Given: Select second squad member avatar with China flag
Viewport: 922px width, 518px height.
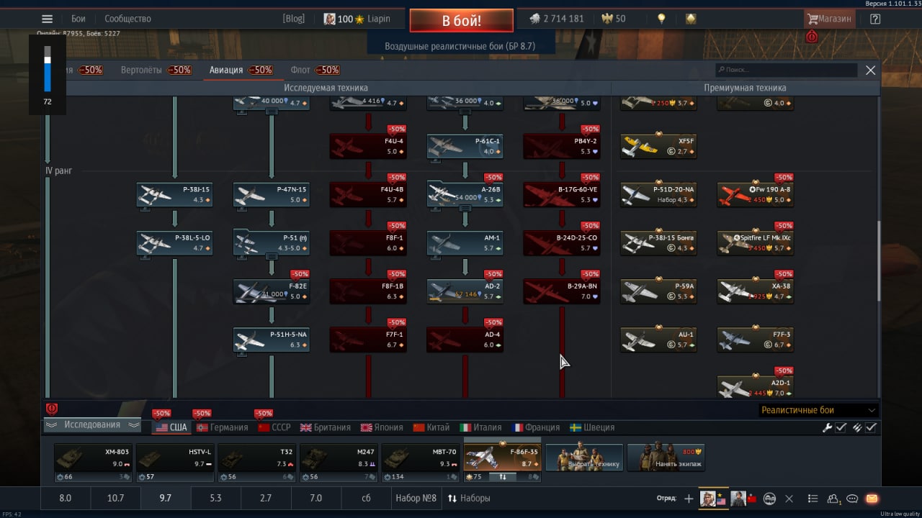Looking at the screenshot, I should point(743,498).
